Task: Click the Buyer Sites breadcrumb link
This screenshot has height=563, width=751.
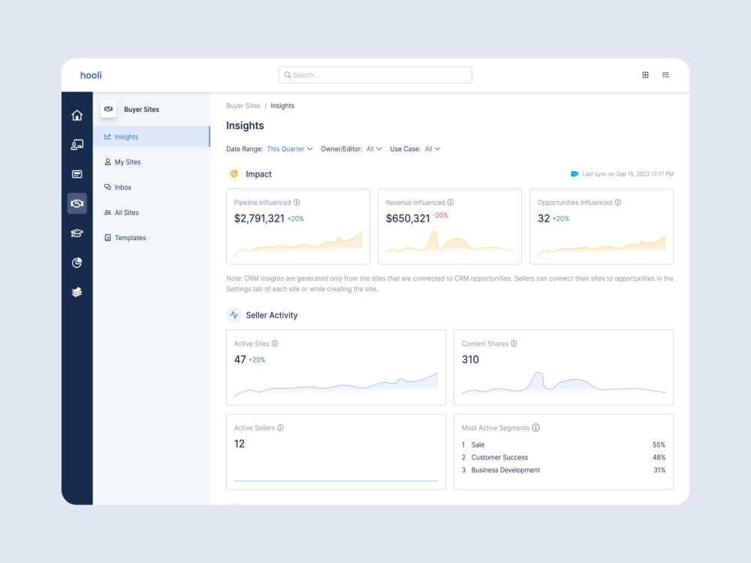Action: tap(243, 106)
